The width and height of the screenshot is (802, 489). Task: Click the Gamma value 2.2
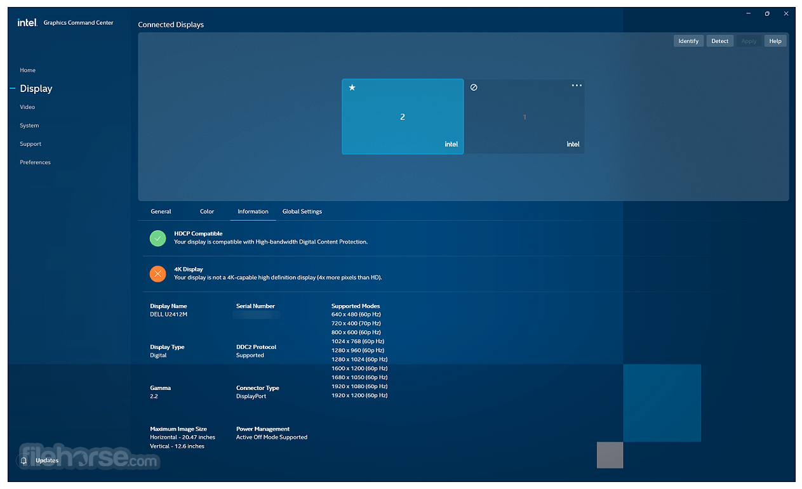(154, 396)
